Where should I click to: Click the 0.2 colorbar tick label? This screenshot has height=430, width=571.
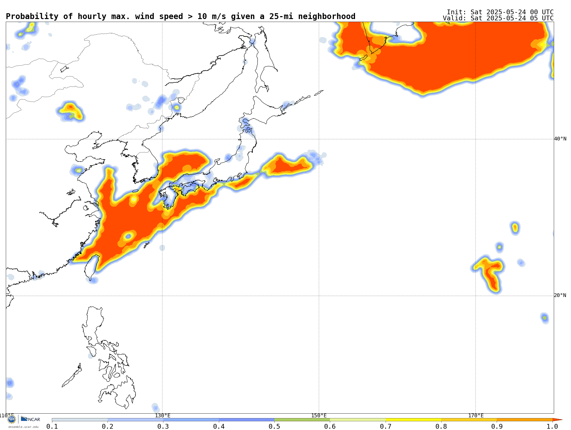[x=108, y=427]
